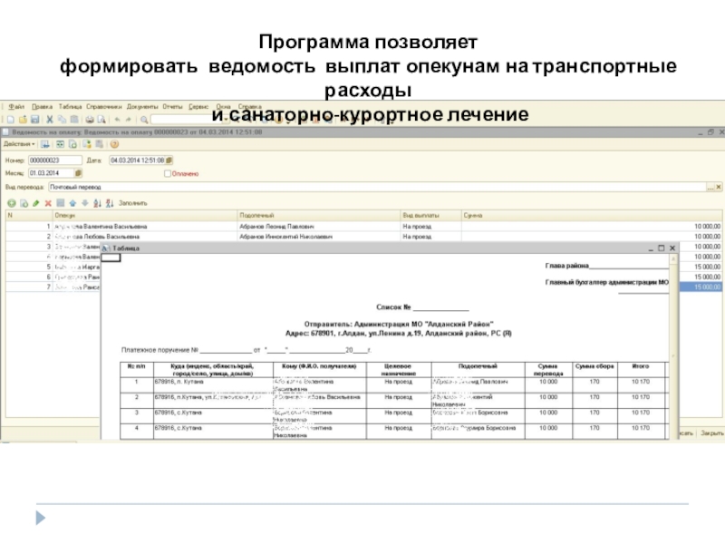Select the cell Абрамов Иннокентий Николаевич

point(319,237)
